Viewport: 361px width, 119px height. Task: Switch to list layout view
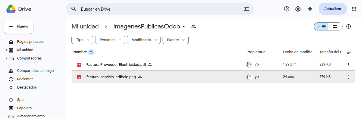(321, 26)
